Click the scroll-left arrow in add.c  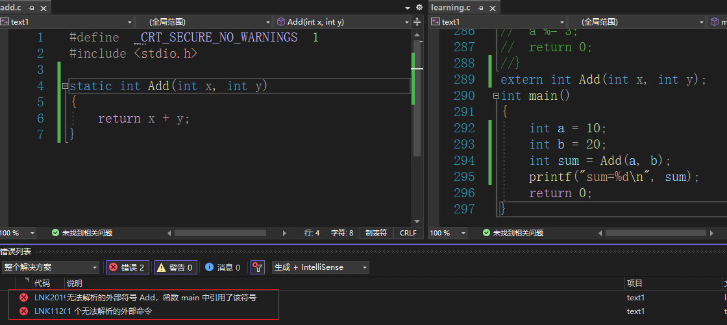coord(169,233)
